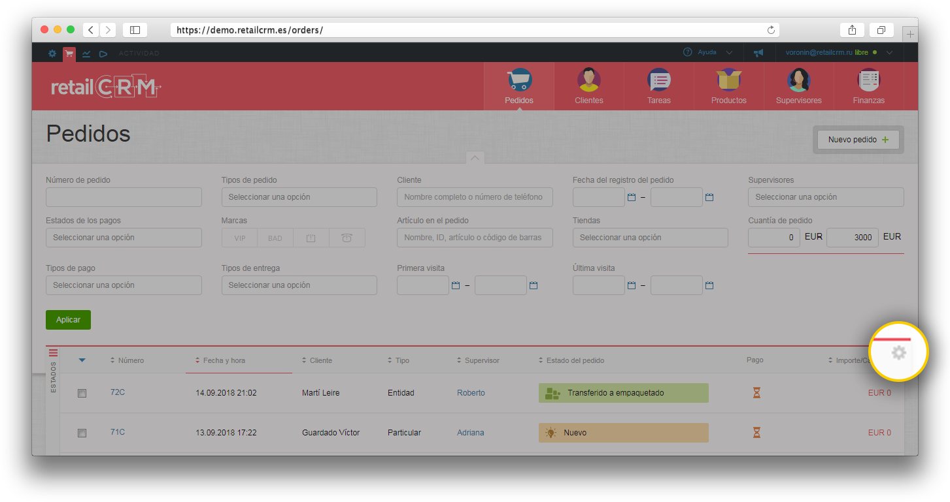This screenshot has height=502, width=950.
Task: Show Safari tab overview
Action: (x=881, y=30)
